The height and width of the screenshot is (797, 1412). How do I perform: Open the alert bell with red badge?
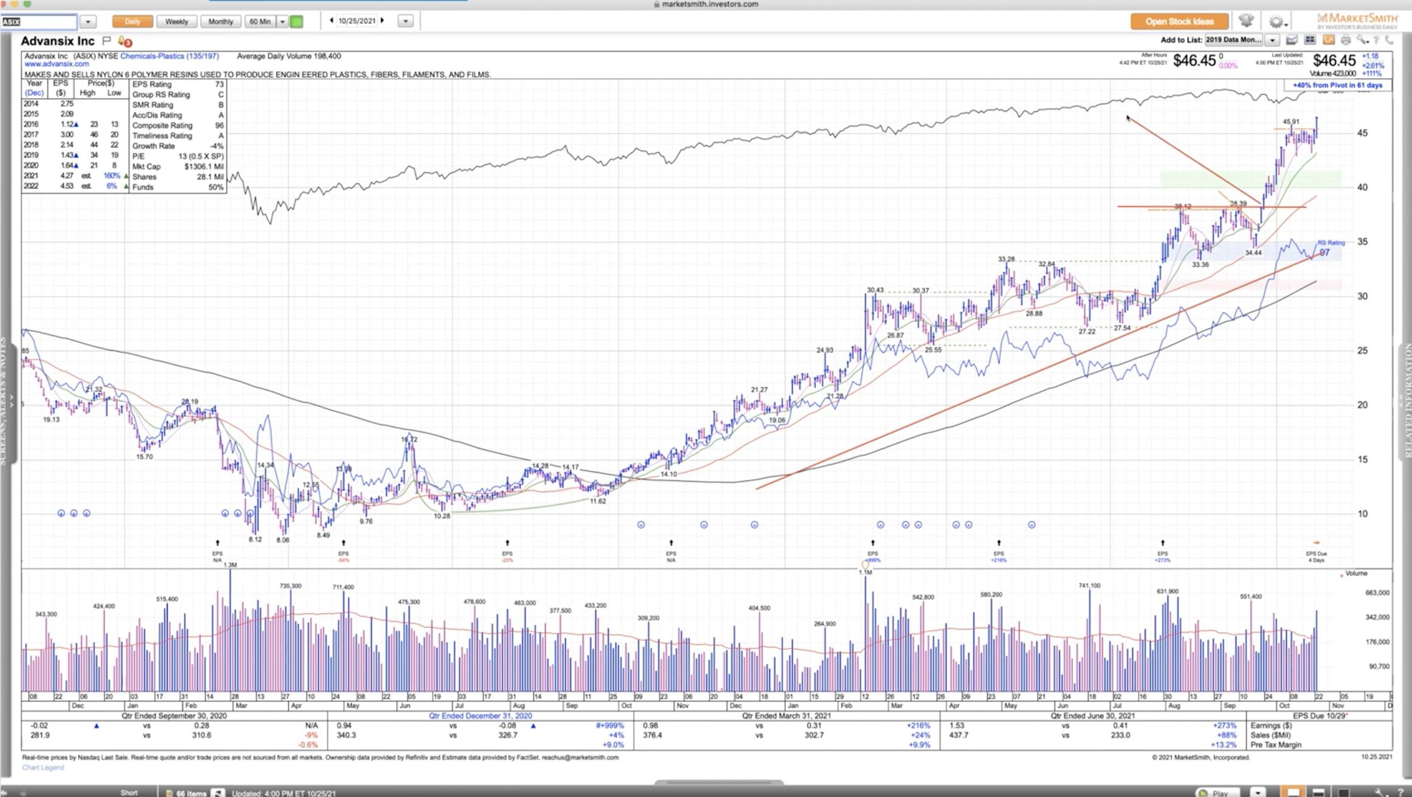coord(125,41)
